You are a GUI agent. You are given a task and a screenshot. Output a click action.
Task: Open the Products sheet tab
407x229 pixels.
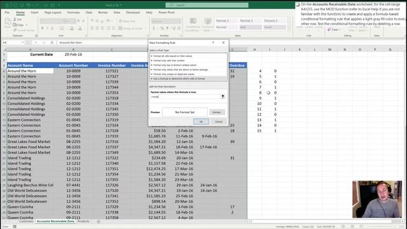[83, 221]
